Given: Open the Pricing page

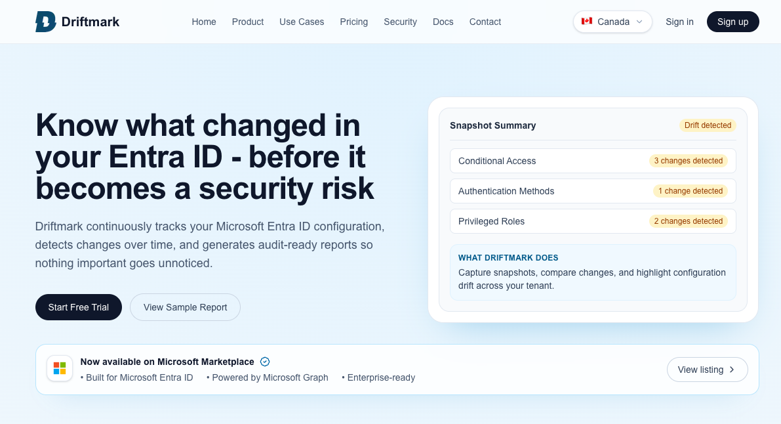Looking at the screenshot, I should (x=353, y=22).
